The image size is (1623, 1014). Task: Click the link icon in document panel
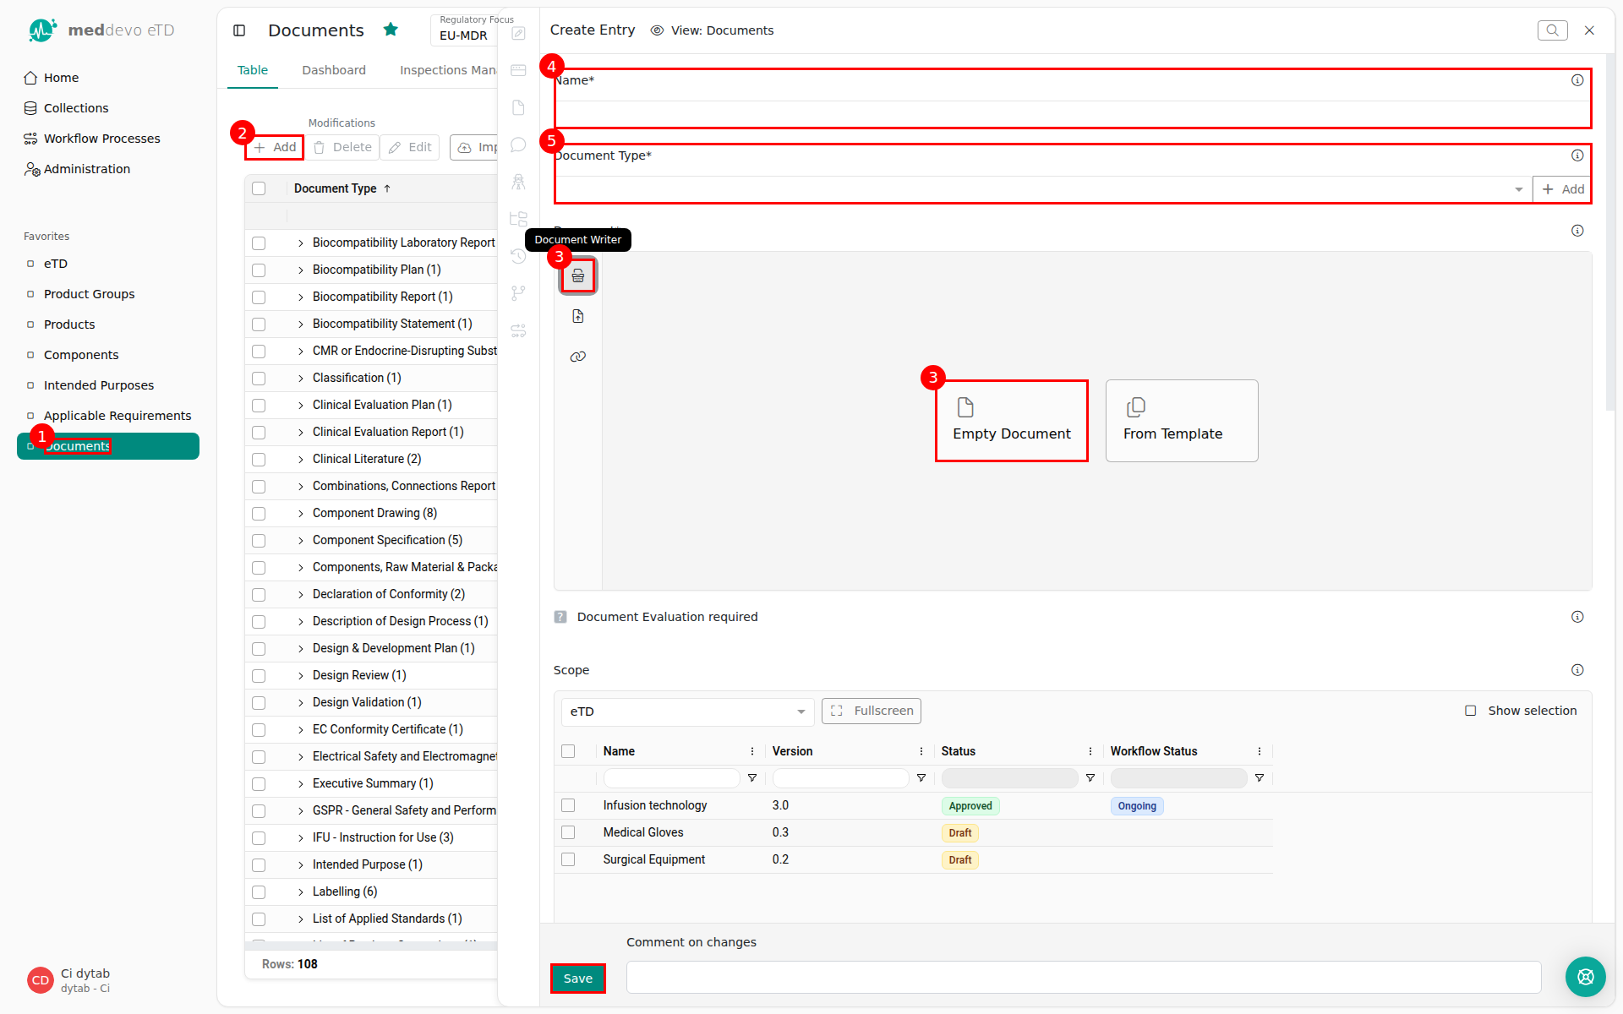[x=578, y=357]
